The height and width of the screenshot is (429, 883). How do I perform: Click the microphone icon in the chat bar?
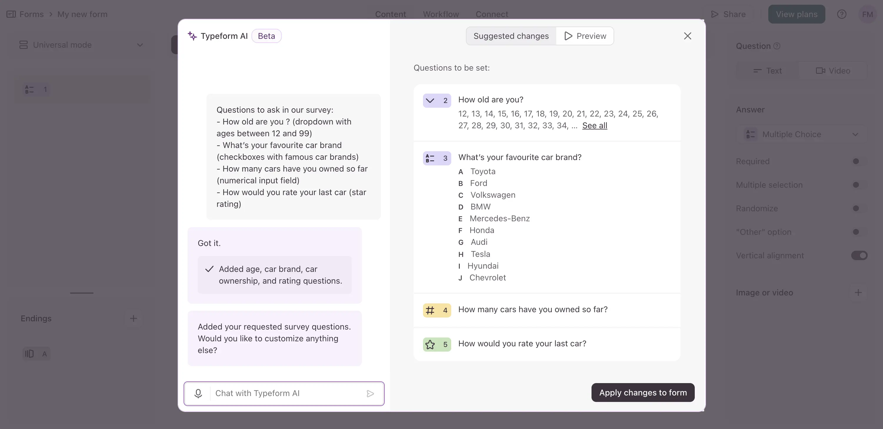[198, 393]
